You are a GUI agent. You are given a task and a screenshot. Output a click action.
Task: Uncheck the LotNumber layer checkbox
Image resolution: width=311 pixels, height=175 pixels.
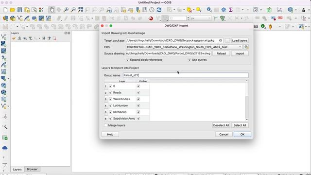[x=110, y=105]
